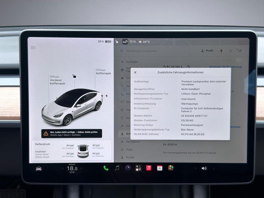
Task: Tap the SOS emergency call icon
Action: tap(125, 42)
